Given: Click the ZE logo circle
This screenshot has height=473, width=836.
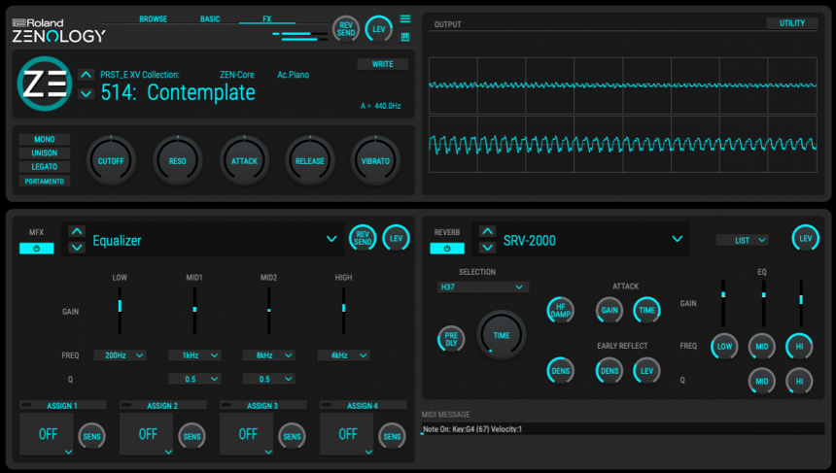Looking at the screenshot, I should (45, 84).
